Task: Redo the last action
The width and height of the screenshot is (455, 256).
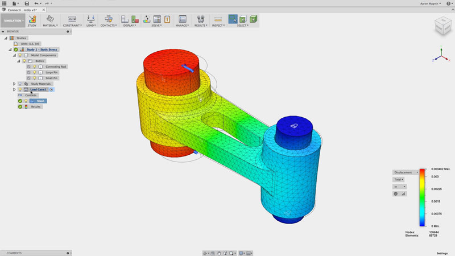Action: pos(48,3)
